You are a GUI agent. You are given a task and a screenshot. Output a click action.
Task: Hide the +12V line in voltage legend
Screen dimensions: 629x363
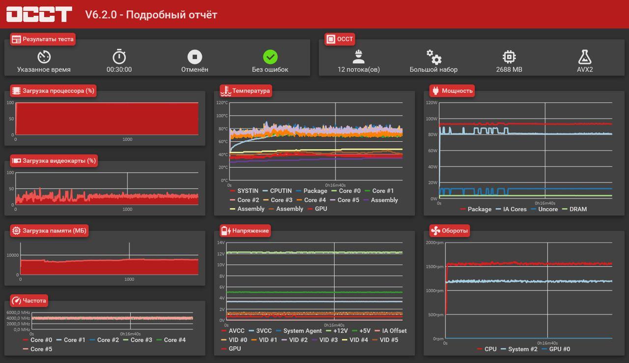(x=337, y=331)
